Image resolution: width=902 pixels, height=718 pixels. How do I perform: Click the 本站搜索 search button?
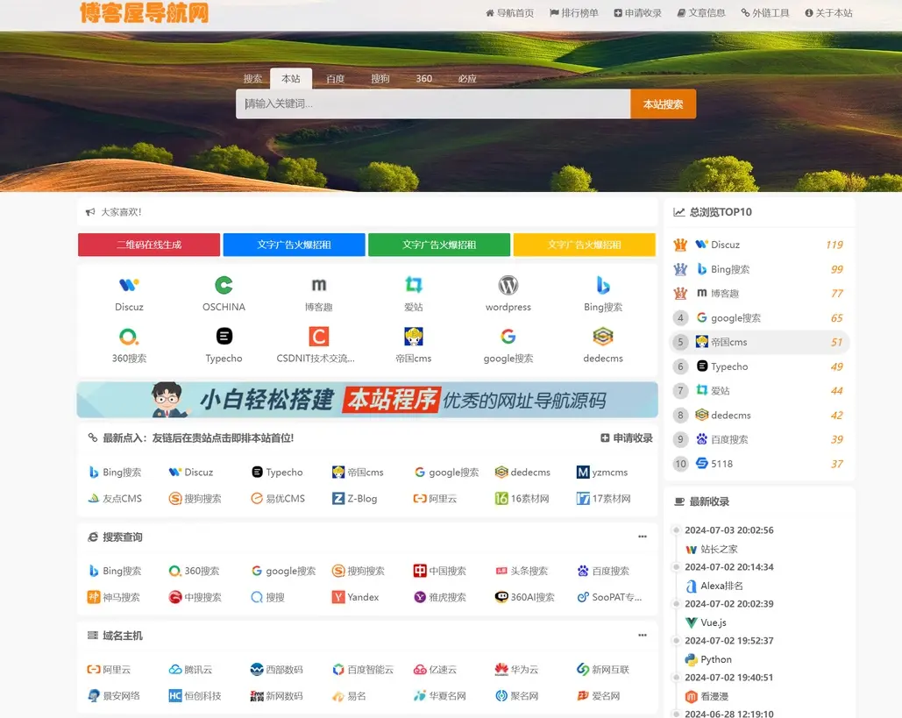point(661,103)
